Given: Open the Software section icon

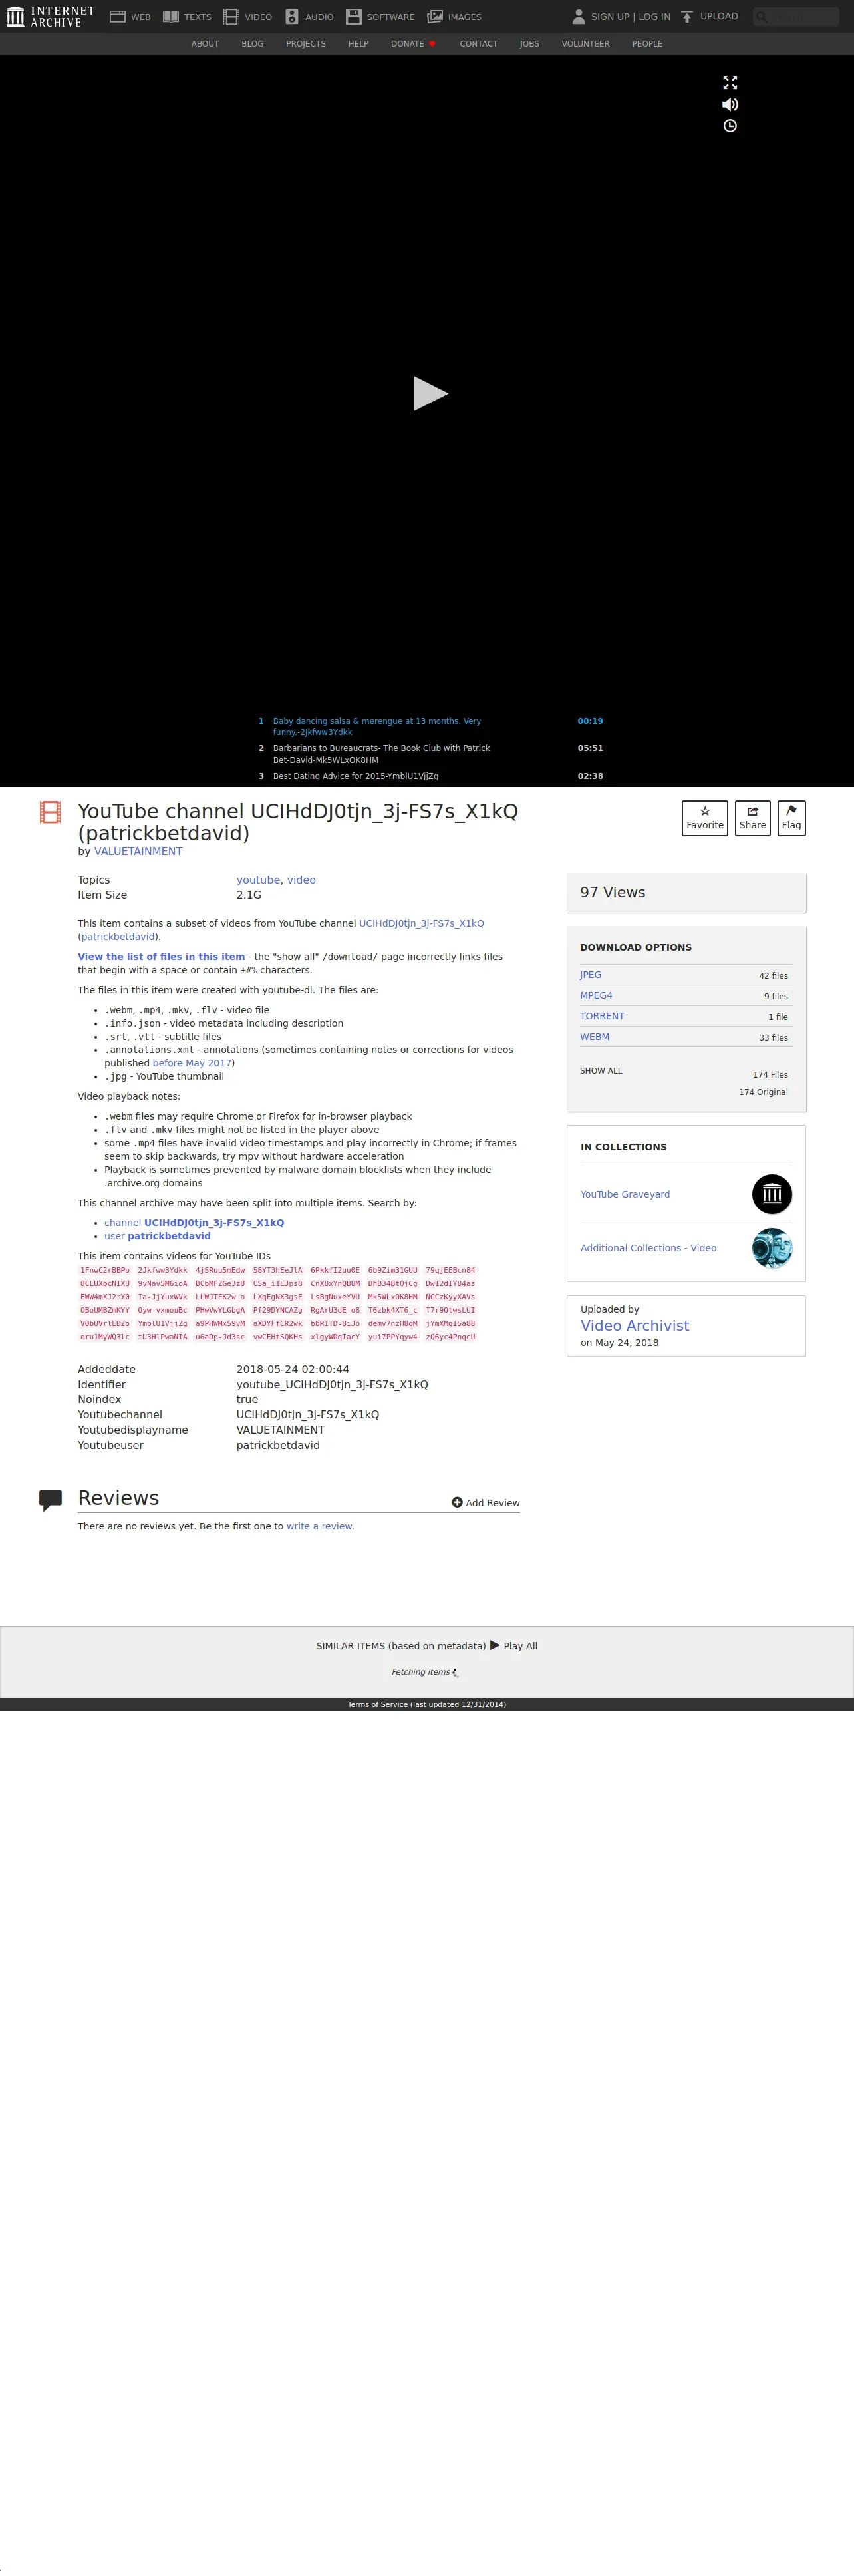Looking at the screenshot, I should click(354, 16).
